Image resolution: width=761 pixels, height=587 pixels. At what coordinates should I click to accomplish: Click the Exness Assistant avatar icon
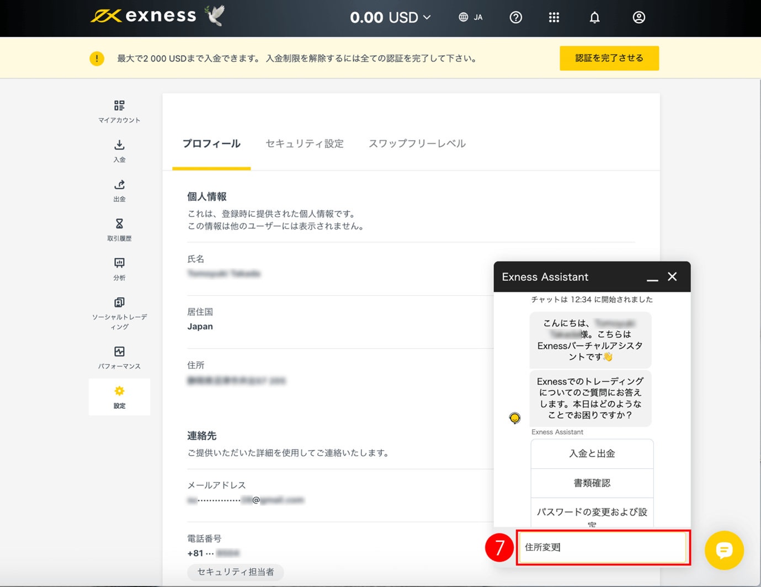click(515, 418)
